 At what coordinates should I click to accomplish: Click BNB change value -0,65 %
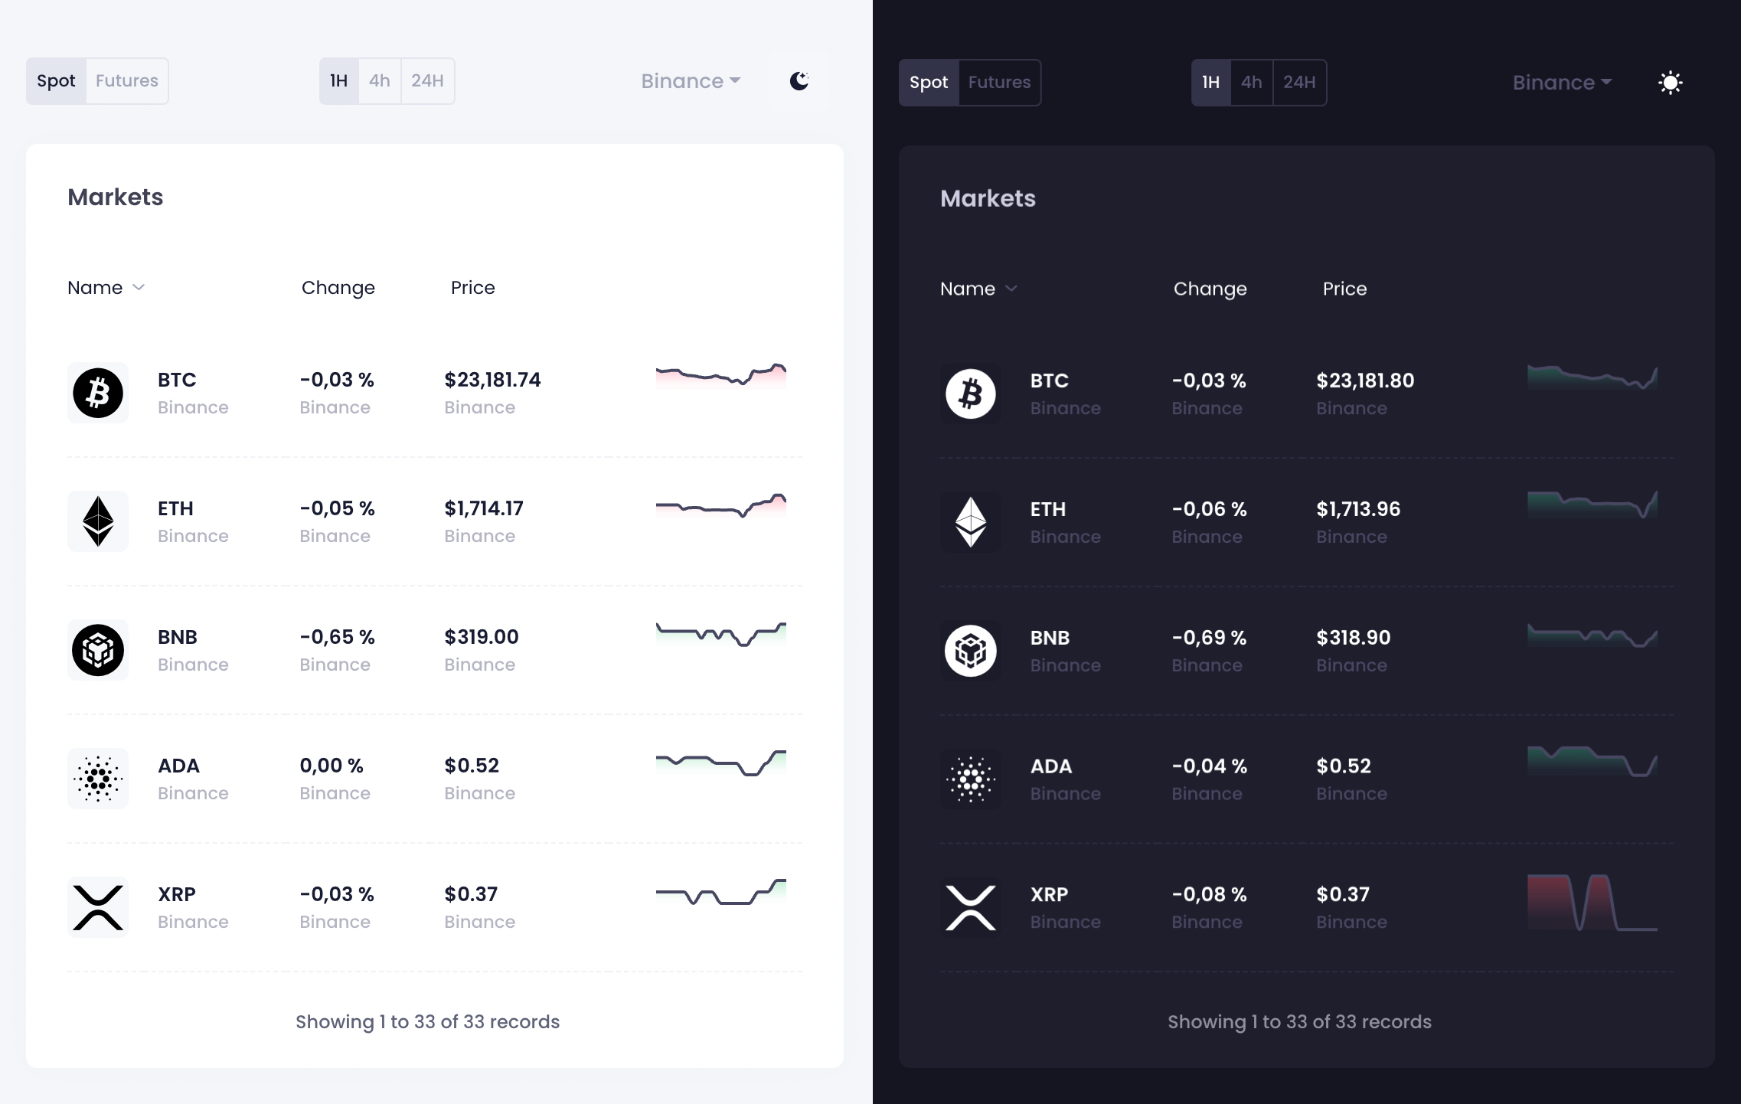(x=337, y=637)
